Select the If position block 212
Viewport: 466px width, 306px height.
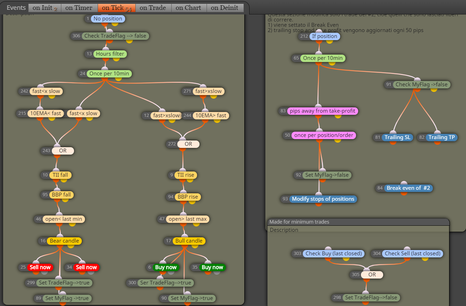tap(325, 36)
